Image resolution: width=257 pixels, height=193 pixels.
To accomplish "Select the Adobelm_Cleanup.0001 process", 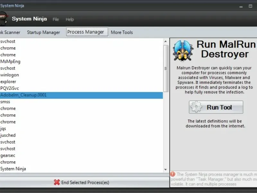I will 81,95.
